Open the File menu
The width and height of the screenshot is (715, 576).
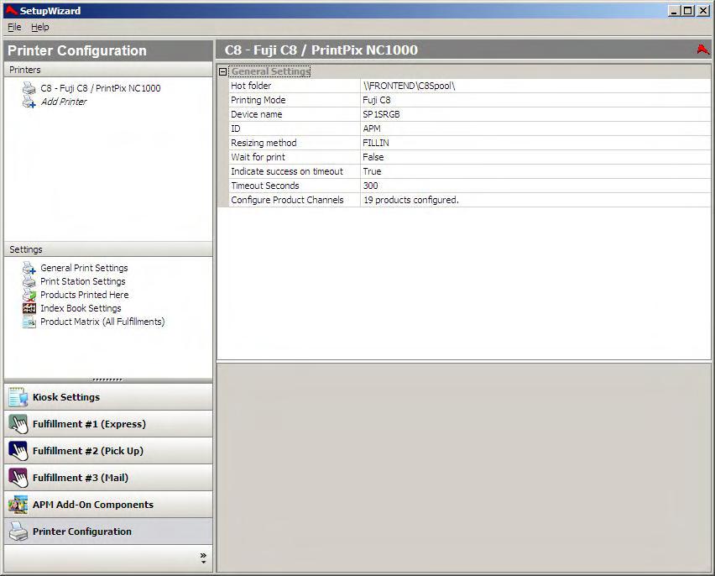pos(14,27)
